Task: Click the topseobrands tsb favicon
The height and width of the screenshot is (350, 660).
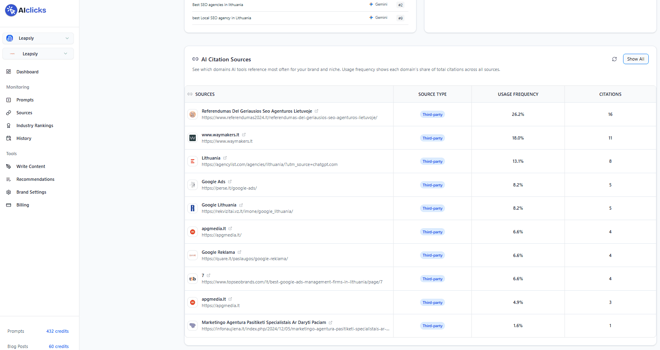Action: pyautogui.click(x=193, y=279)
